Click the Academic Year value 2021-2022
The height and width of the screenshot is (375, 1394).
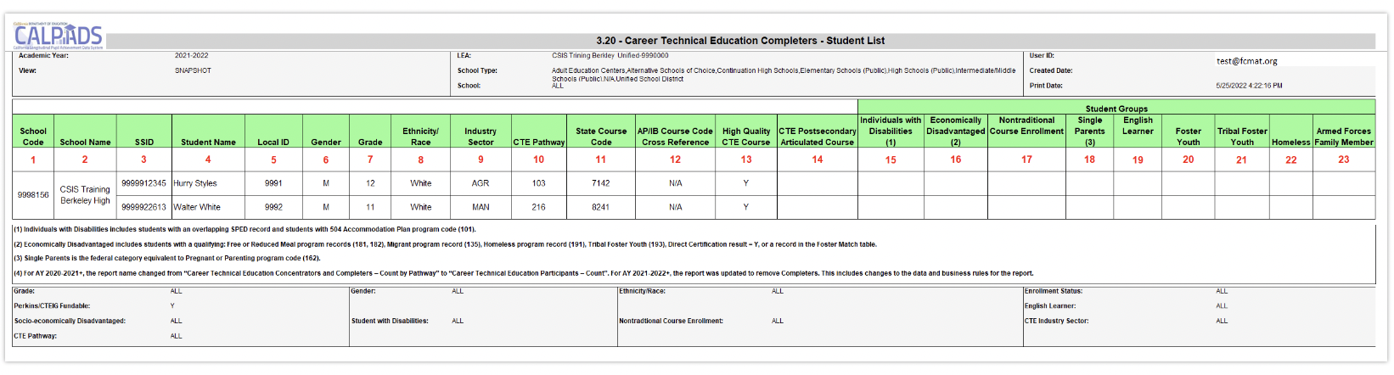click(192, 56)
